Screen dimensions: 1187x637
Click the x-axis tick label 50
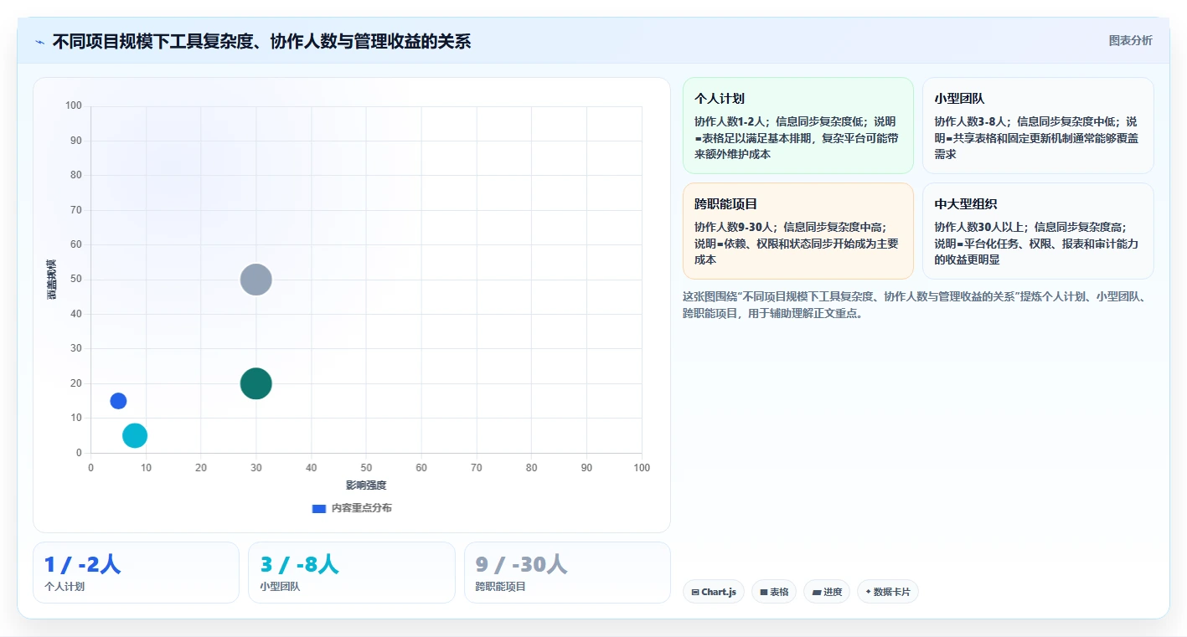point(366,468)
